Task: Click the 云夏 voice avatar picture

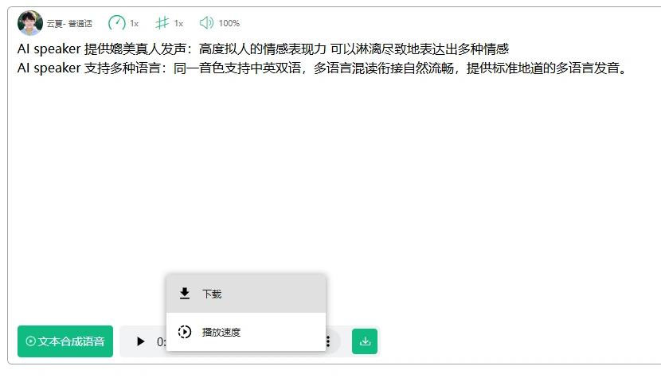Action: [x=30, y=23]
